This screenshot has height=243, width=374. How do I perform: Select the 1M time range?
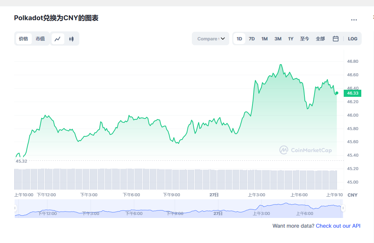(264, 39)
